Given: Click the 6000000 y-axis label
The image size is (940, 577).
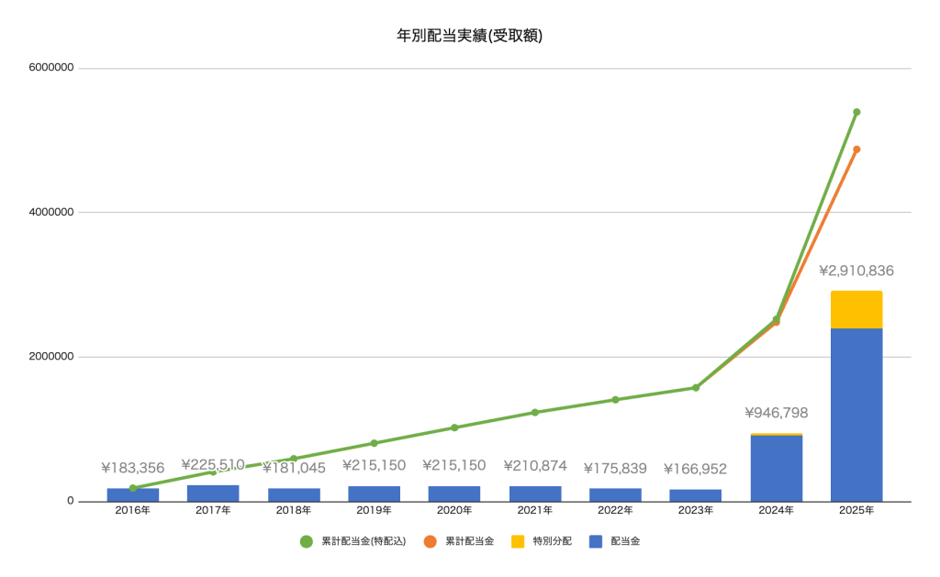Looking at the screenshot, I should (x=51, y=68).
